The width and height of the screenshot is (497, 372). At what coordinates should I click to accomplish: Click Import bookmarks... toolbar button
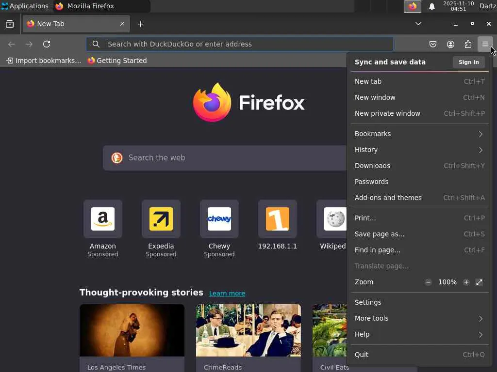pyautogui.click(x=44, y=61)
